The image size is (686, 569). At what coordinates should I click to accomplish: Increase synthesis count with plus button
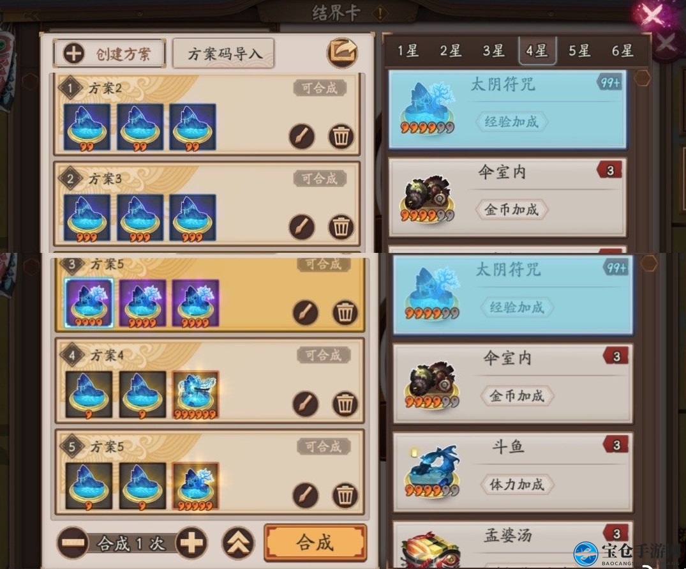click(191, 543)
